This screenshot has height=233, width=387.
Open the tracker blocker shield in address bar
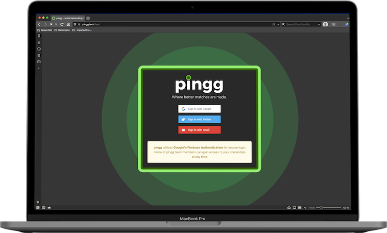(x=75, y=24)
